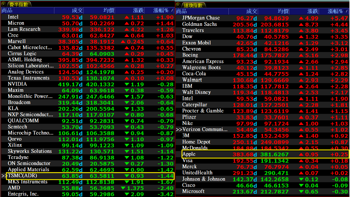
Task: Select the Microsoft row
Action: coord(262,191)
